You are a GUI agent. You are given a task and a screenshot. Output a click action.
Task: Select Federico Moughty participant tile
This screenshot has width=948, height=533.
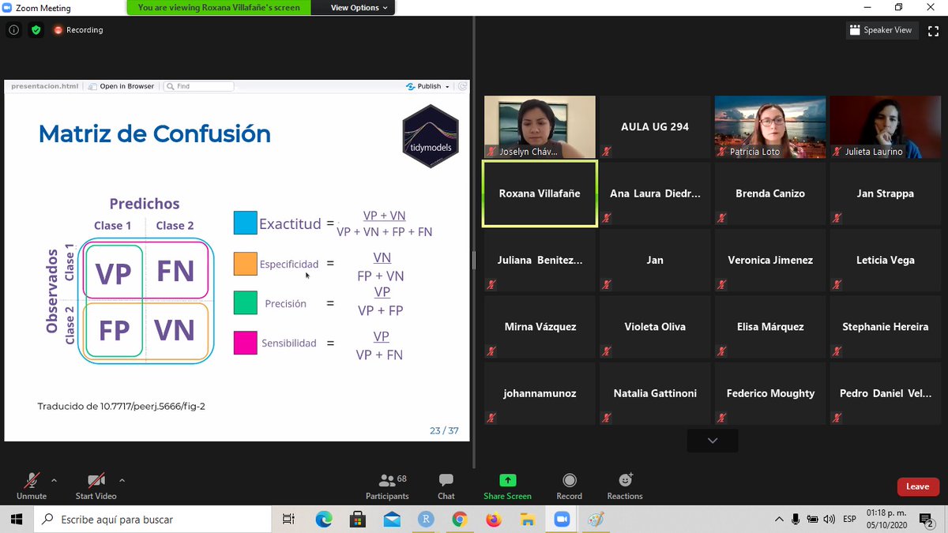[x=770, y=393]
